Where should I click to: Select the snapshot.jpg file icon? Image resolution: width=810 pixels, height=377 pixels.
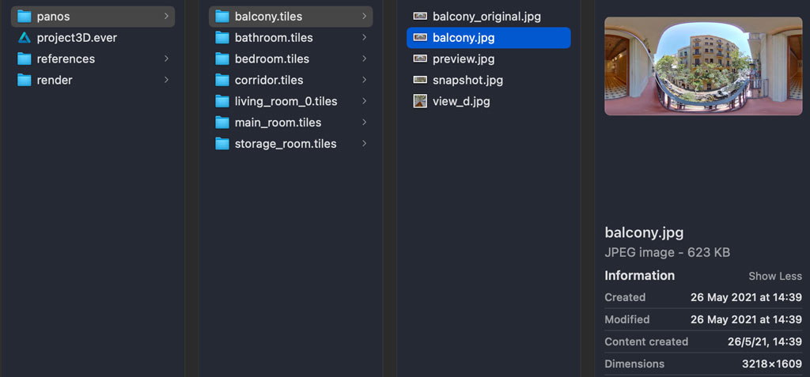(x=420, y=80)
